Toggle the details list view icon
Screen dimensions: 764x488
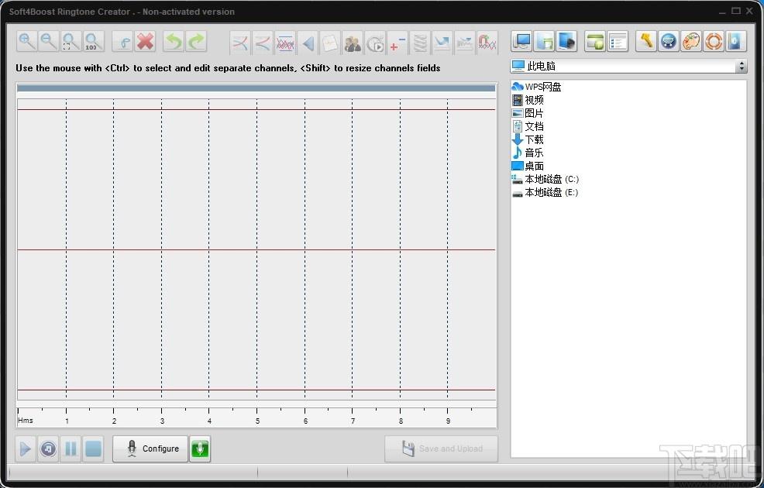(x=618, y=41)
